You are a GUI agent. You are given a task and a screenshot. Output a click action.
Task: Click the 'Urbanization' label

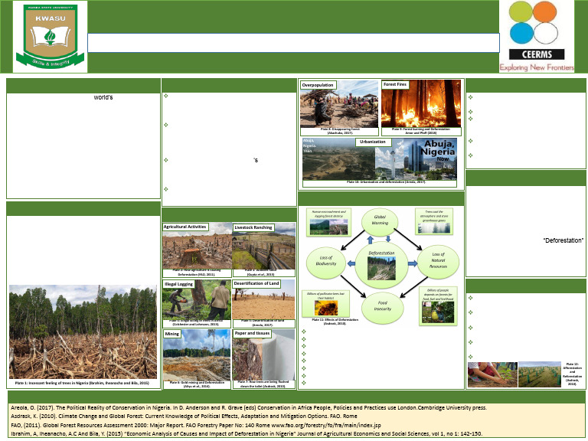[x=373, y=142]
